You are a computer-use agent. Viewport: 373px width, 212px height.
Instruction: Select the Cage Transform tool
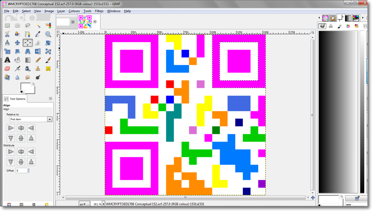click(x=48, y=51)
